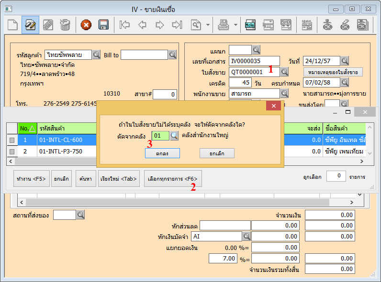The height and width of the screenshot is (282, 381).
Task: Click the select-all box in grid header
Action: 12,128
